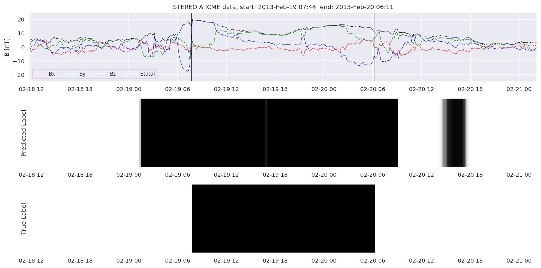Select the green By line sample in legend

click(71, 74)
